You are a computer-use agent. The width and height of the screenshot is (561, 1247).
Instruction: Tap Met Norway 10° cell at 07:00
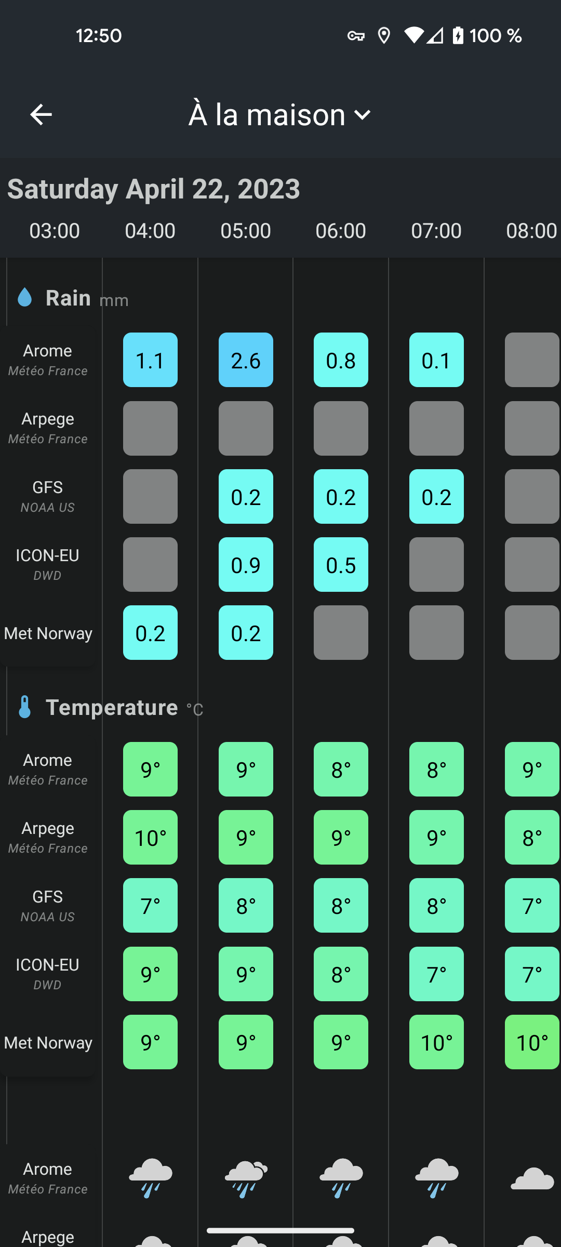pos(436,1042)
